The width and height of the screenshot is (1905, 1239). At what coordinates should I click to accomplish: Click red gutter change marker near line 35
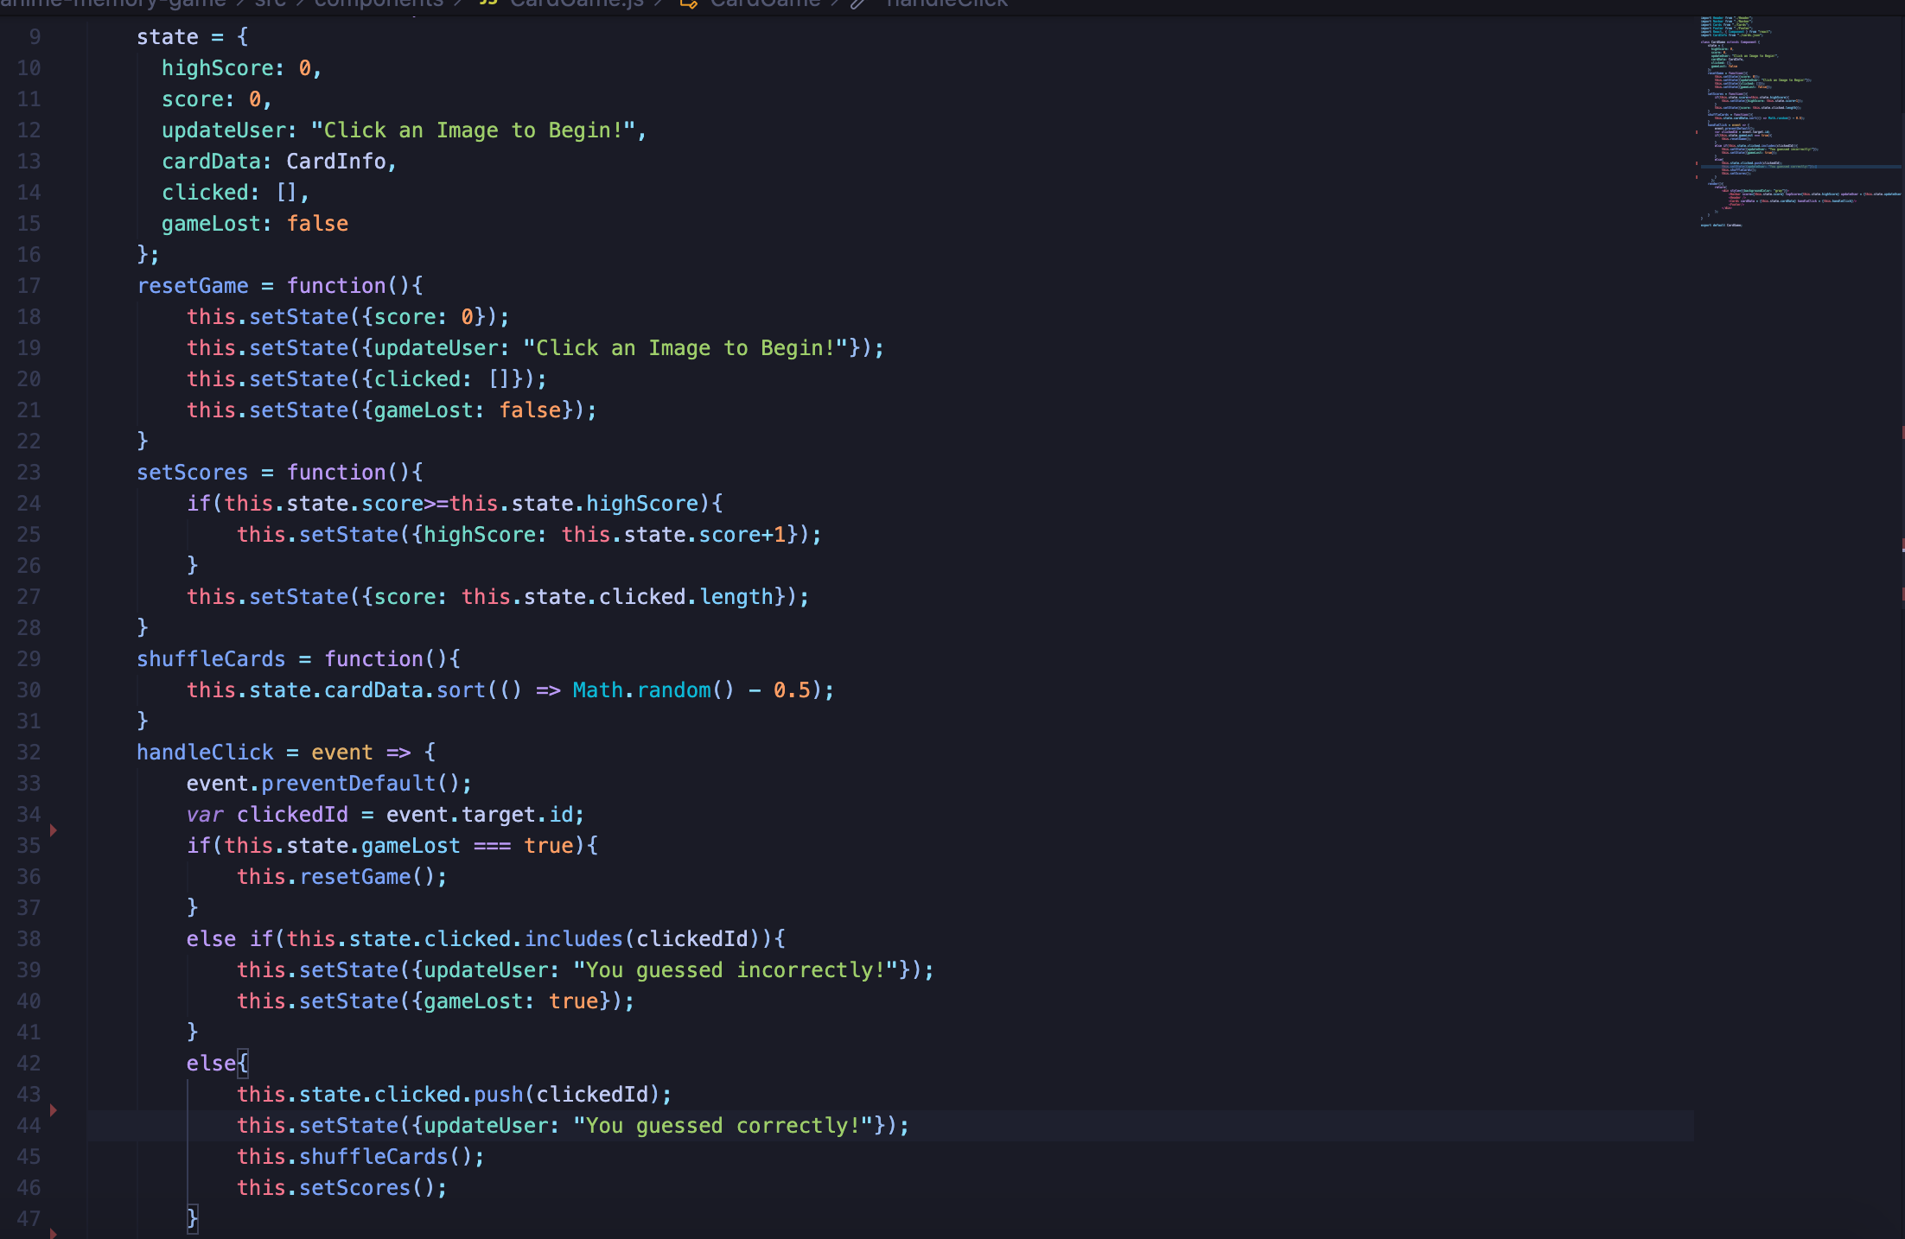point(54,830)
